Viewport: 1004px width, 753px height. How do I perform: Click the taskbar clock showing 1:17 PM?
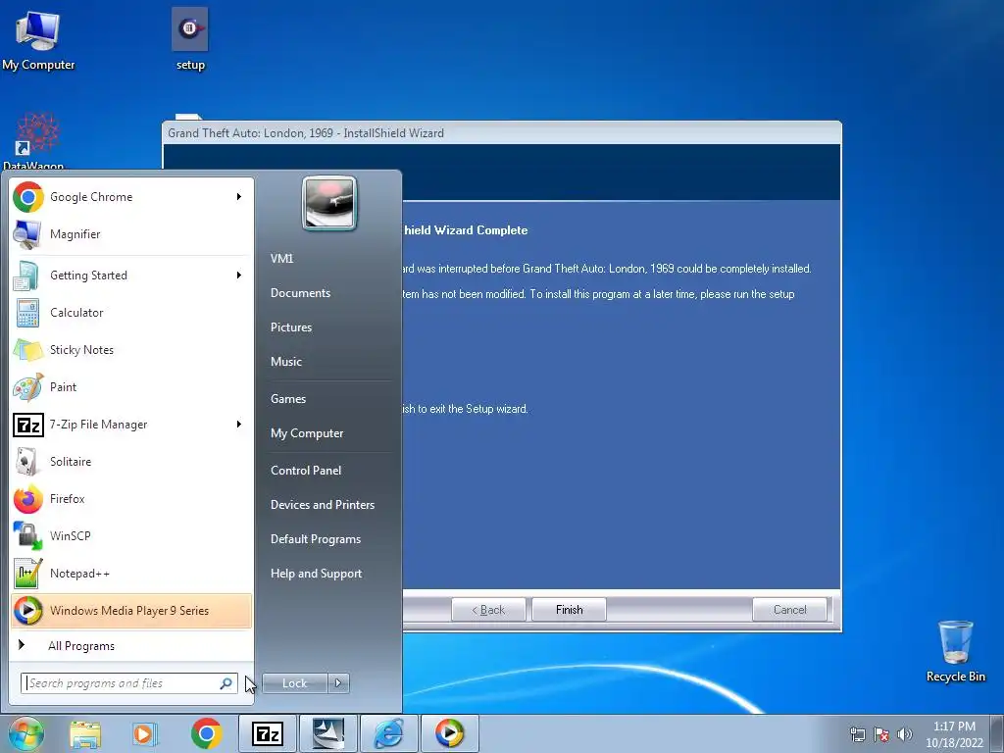954,734
